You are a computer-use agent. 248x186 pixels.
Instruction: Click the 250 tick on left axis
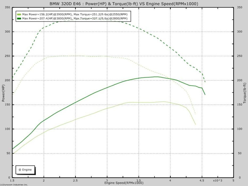click(7, 56)
